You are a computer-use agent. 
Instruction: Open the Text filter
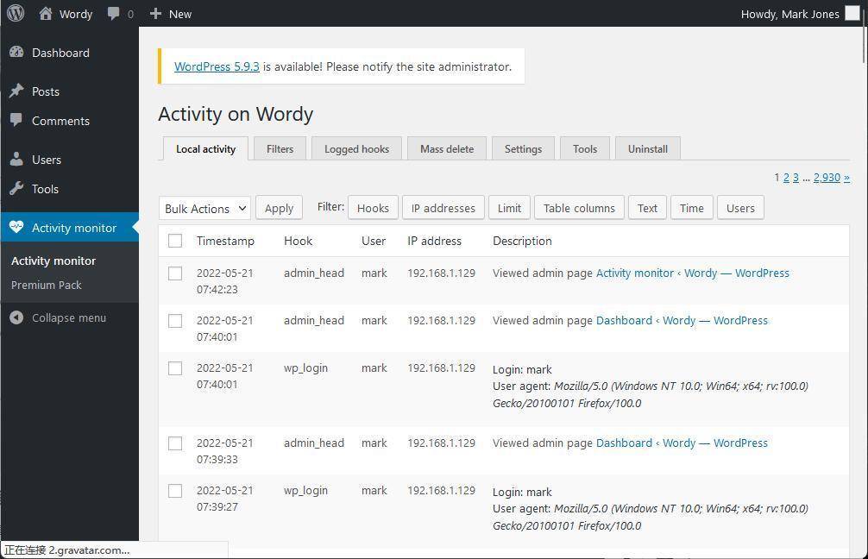pos(647,208)
